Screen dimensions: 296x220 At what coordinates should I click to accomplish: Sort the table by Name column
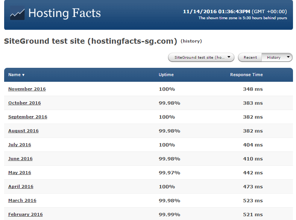17,75
